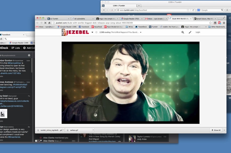Open Lists in TweetDeck header

pos(16,48)
